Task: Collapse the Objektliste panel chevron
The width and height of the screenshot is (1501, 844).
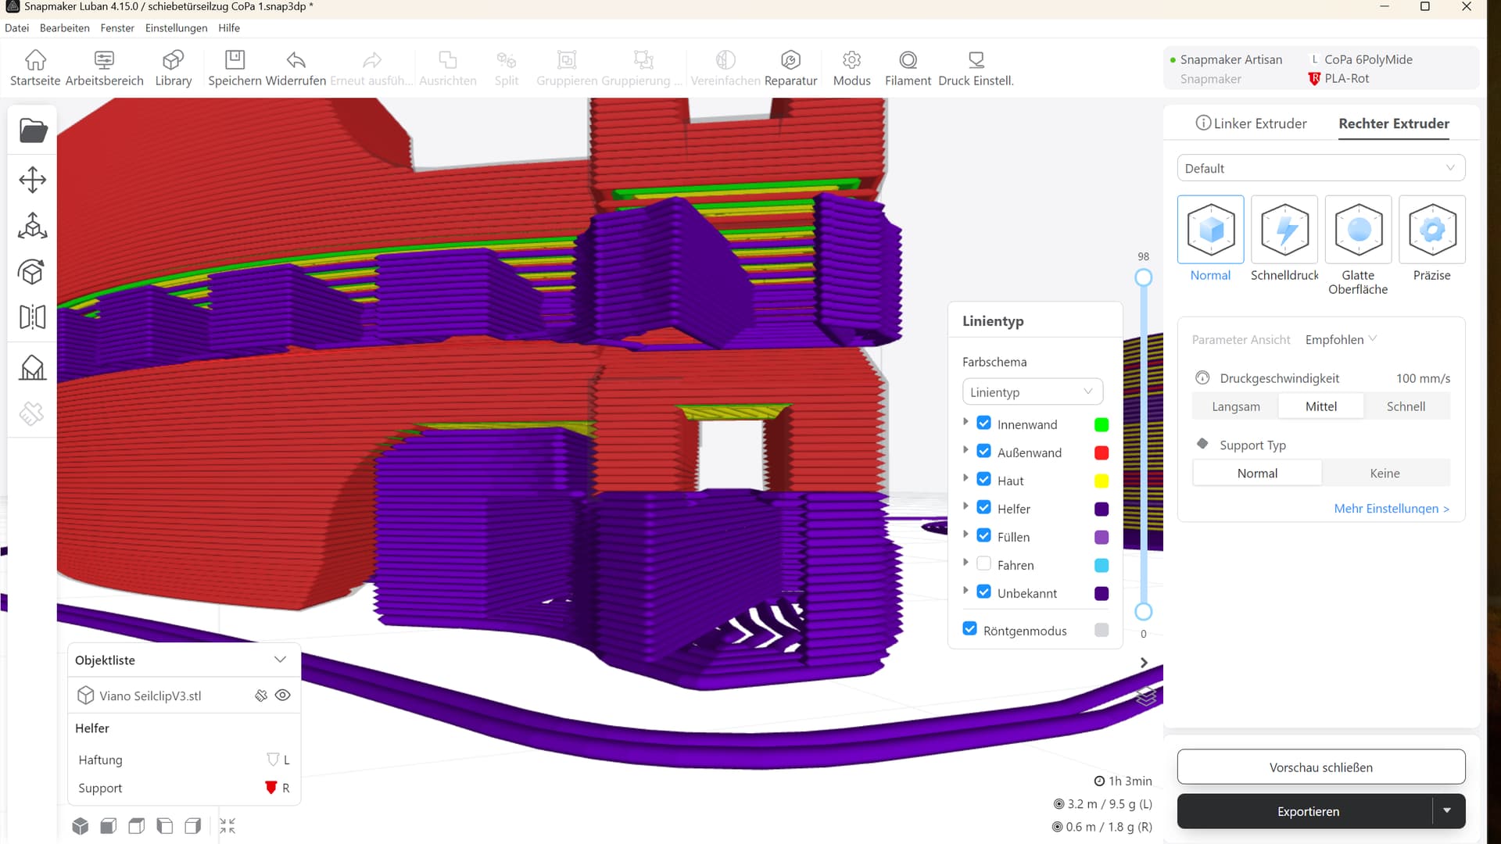Action: click(x=280, y=660)
